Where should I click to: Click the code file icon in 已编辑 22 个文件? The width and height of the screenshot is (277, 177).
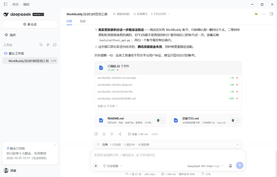pyautogui.click(x=101, y=68)
